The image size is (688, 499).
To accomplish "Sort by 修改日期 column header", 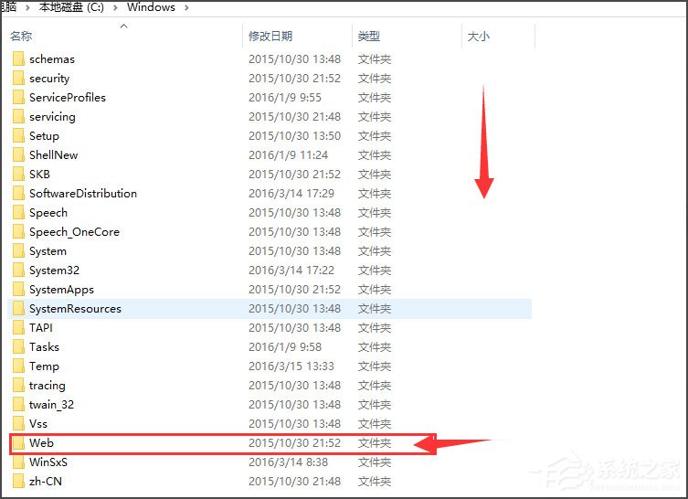I will click(270, 37).
